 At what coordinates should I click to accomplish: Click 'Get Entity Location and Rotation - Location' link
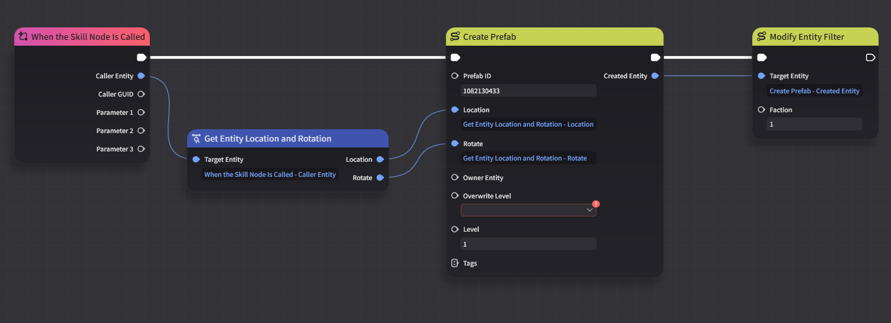pyautogui.click(x=529, y=124)
